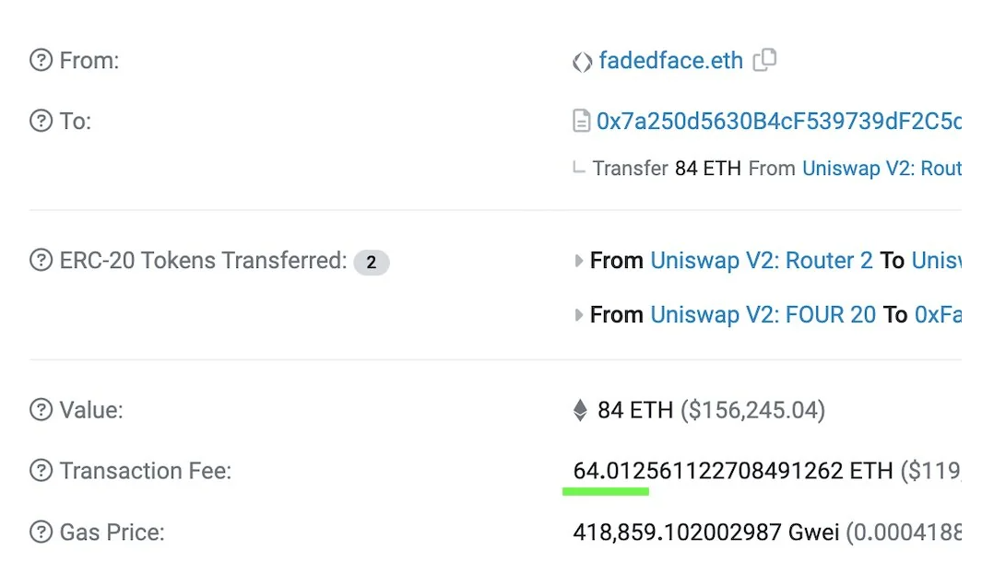Click the question mark beside "Value:"
The height and width of the screenshot is (574, 982).
[x=41, y=410]
